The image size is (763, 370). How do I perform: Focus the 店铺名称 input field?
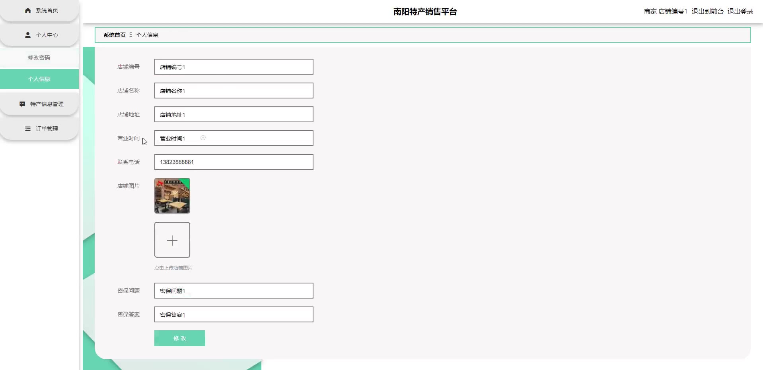pyautogui.click(x=234, y=91)
